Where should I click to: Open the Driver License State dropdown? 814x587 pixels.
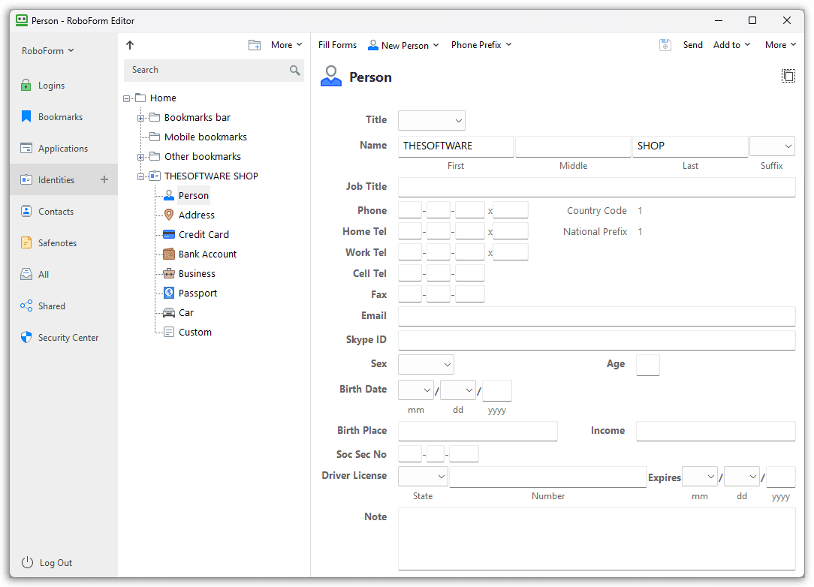(x=423, y=476)
